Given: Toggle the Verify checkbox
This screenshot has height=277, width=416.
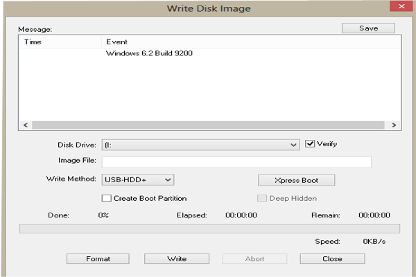Looking at the screenshot, I should (x=310, y=144).
